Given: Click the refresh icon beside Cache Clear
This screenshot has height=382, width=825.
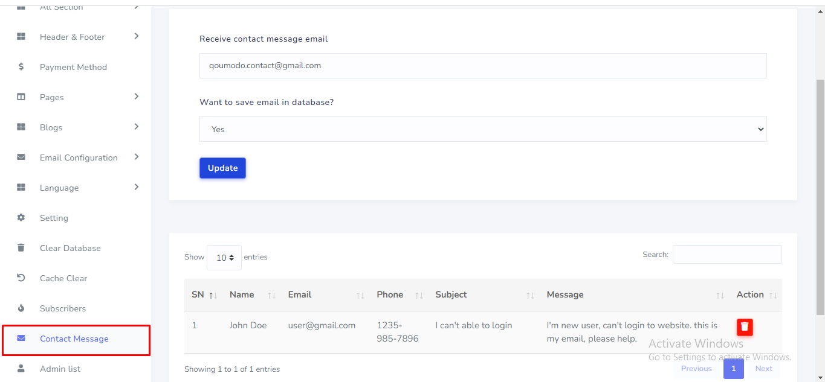Looking at the screenshot, I should (21, 278).
